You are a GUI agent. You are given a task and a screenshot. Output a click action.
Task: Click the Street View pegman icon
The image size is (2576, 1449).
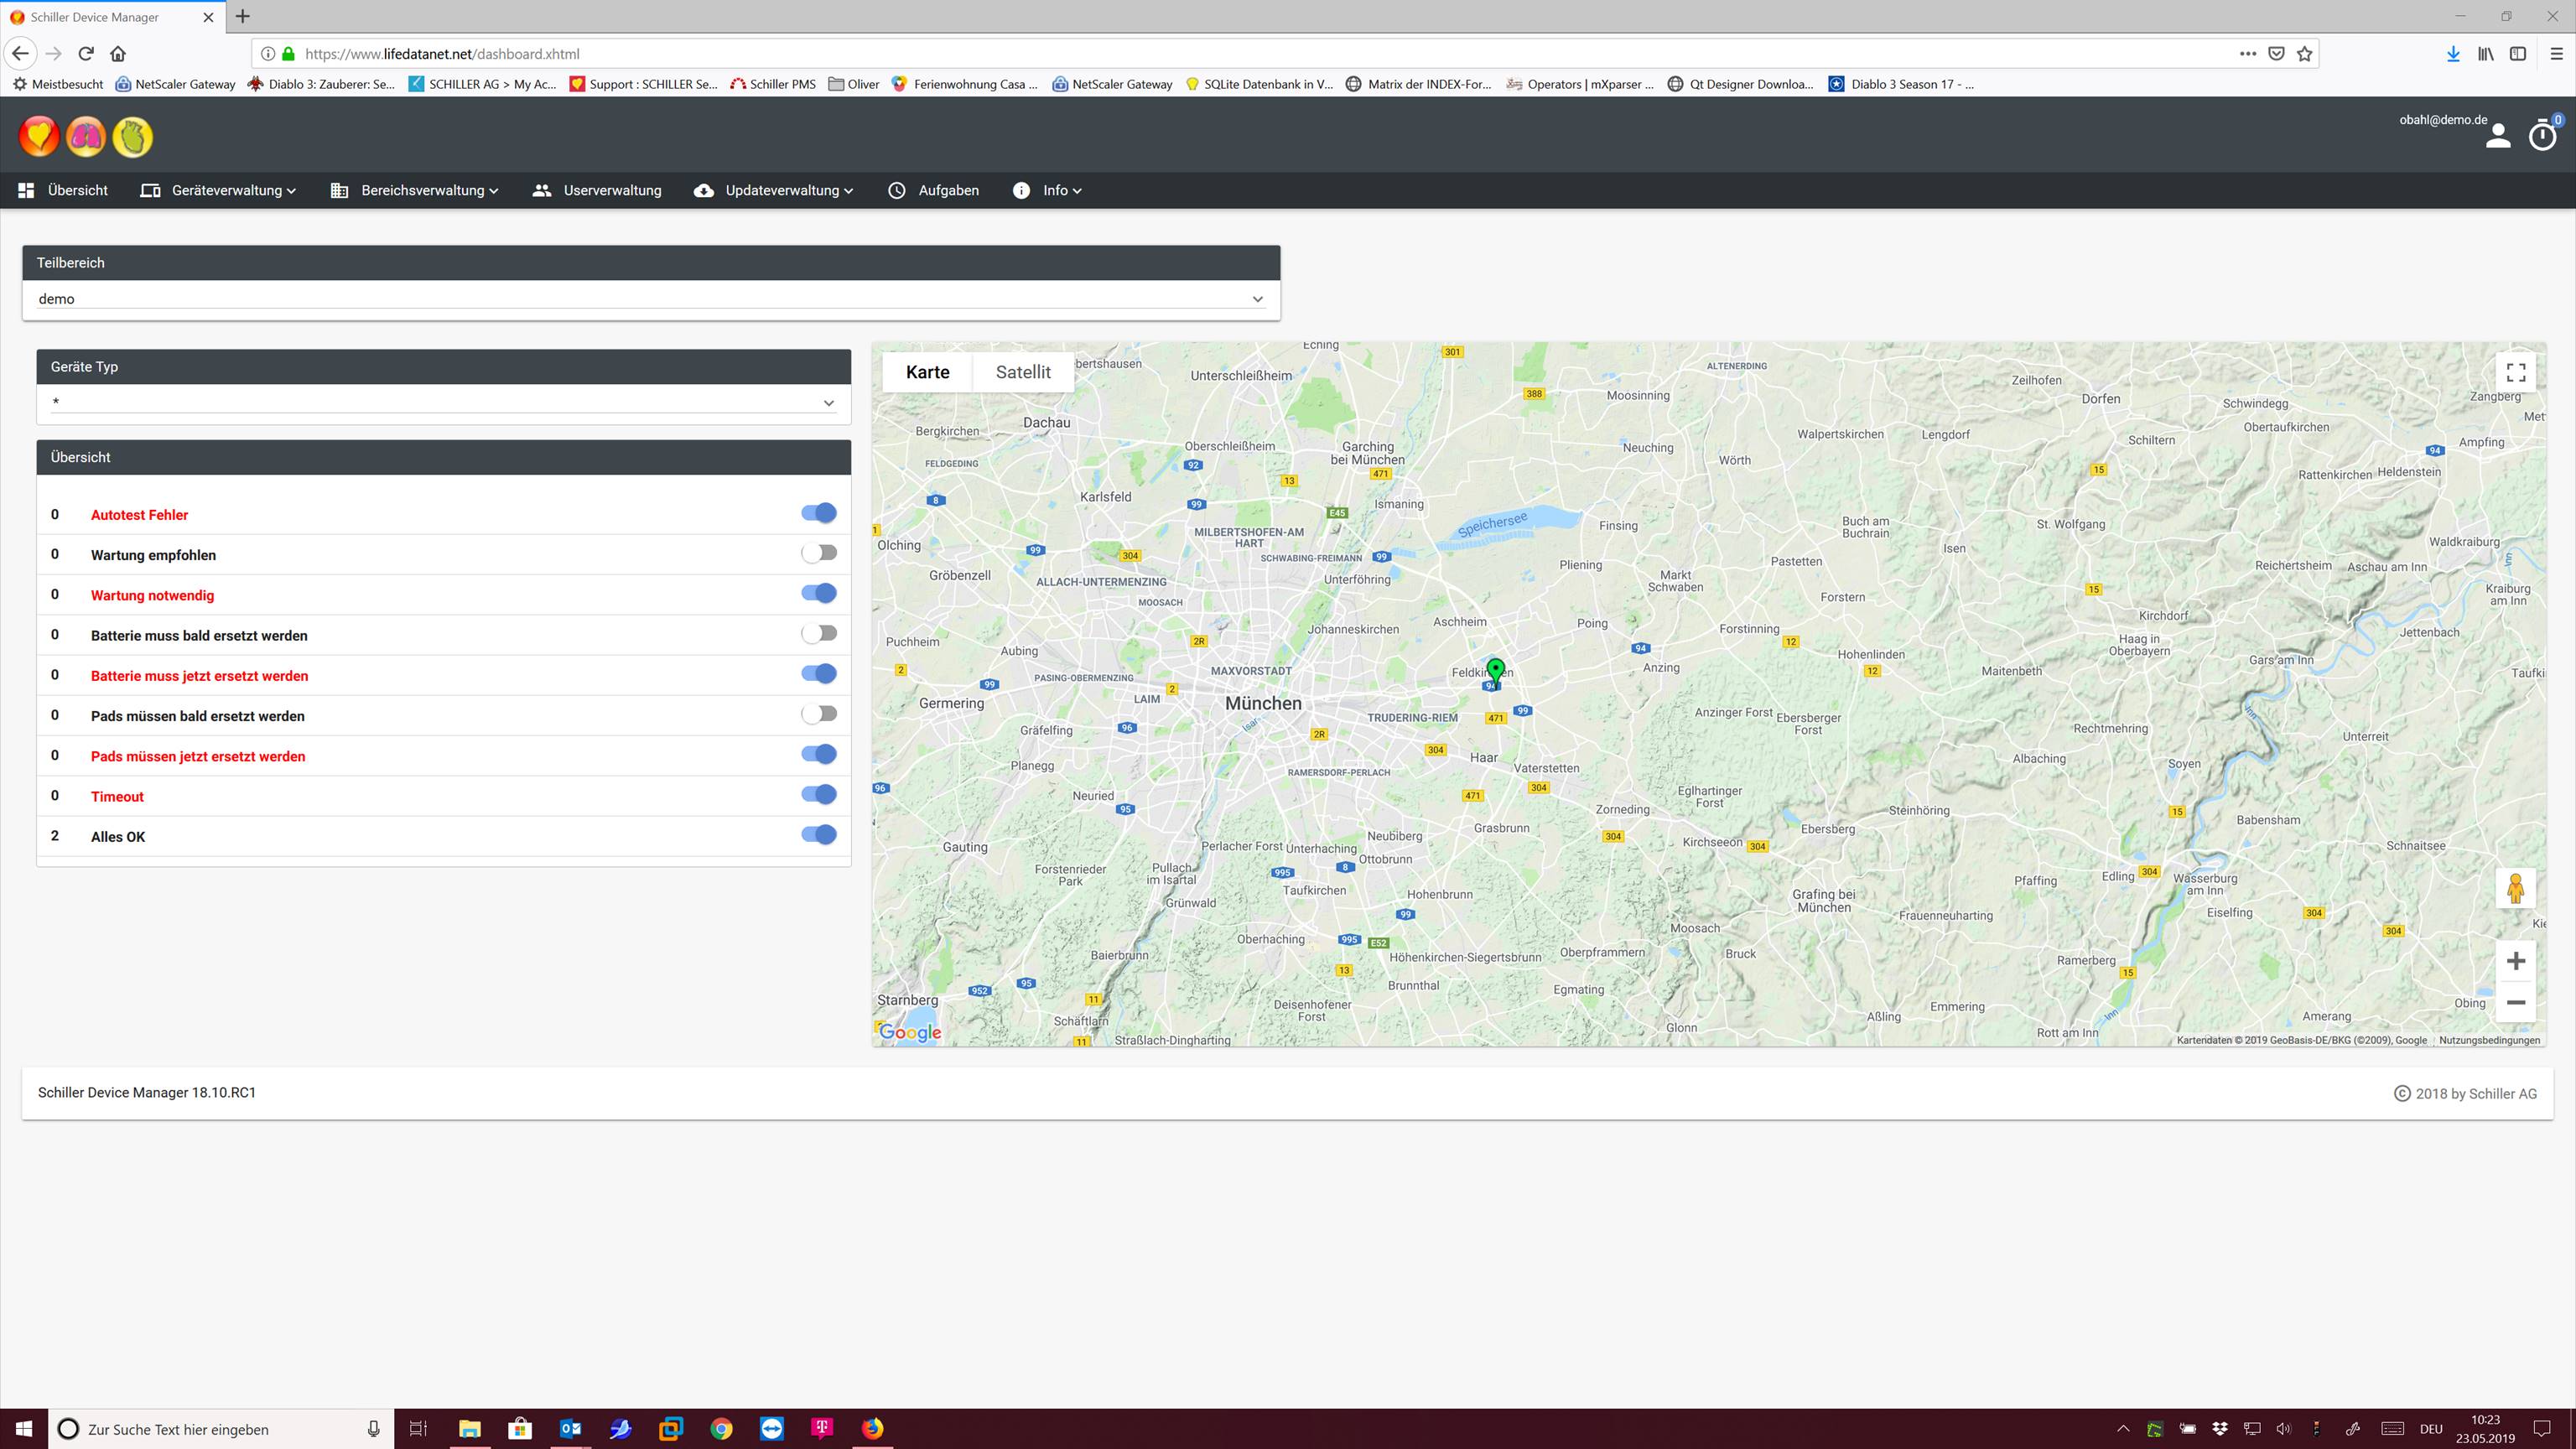click(2515, 888)
